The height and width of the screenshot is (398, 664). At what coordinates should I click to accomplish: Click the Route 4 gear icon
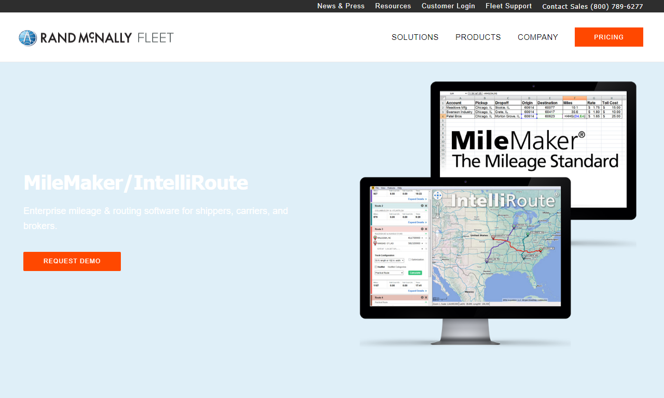click(x=422, y=297)
